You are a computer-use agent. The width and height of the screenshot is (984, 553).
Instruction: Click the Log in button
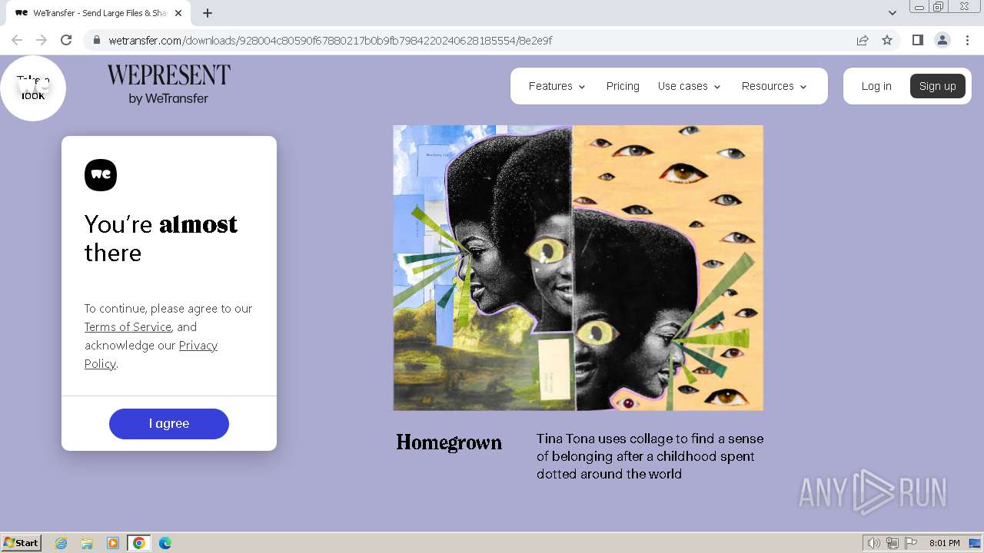[x=876, y=86]
